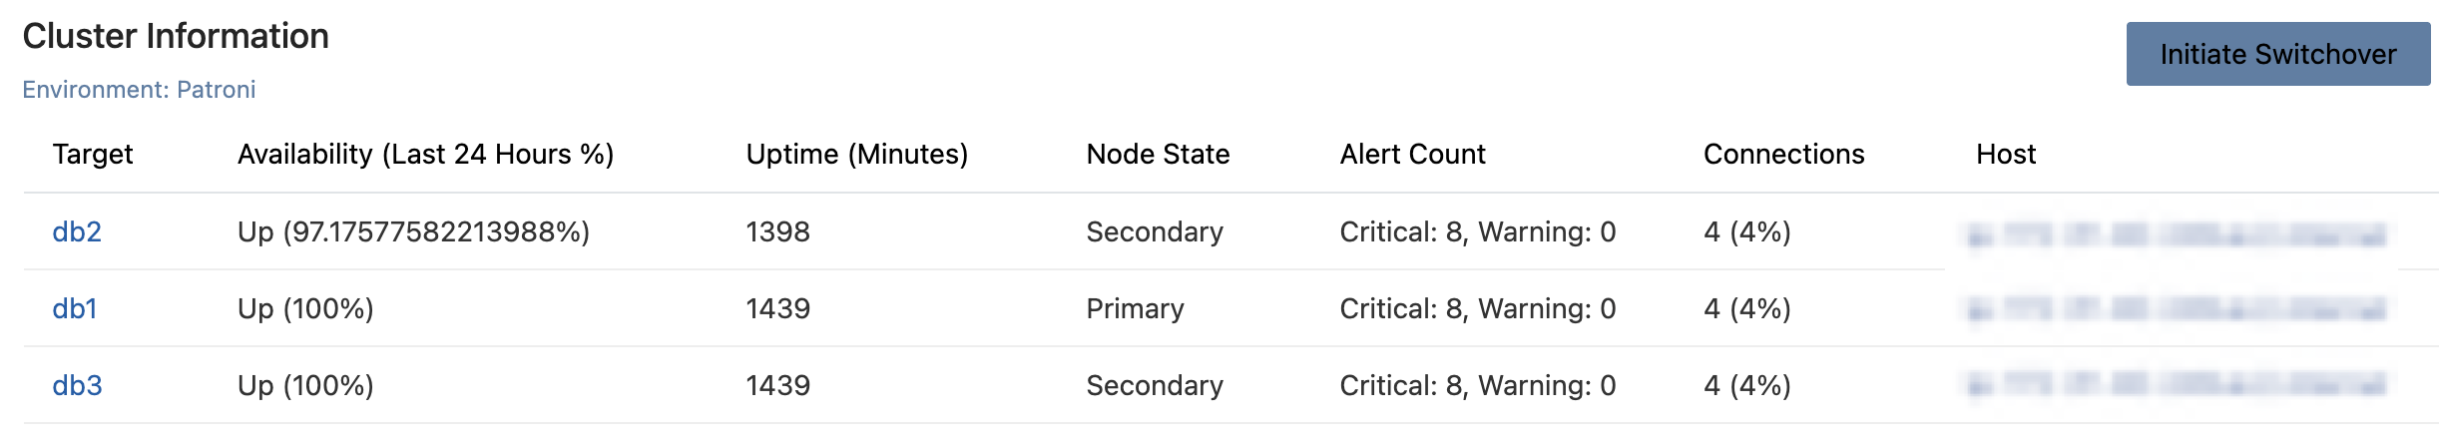Click db2's Secondary node state cell
The width and height of the screenshot is (2445, 443).
tap(1155, 231)
